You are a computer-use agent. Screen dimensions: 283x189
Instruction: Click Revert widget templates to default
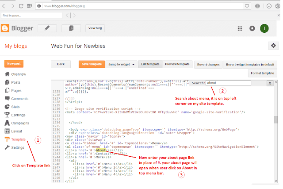click(x=250, y=65)
